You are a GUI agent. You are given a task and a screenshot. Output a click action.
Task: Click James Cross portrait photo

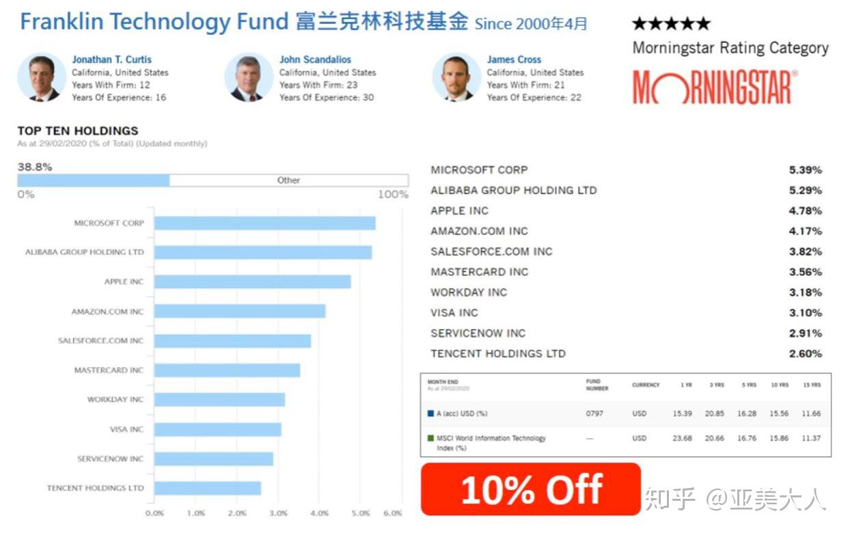pyautogui.click(x=456, y=77)
